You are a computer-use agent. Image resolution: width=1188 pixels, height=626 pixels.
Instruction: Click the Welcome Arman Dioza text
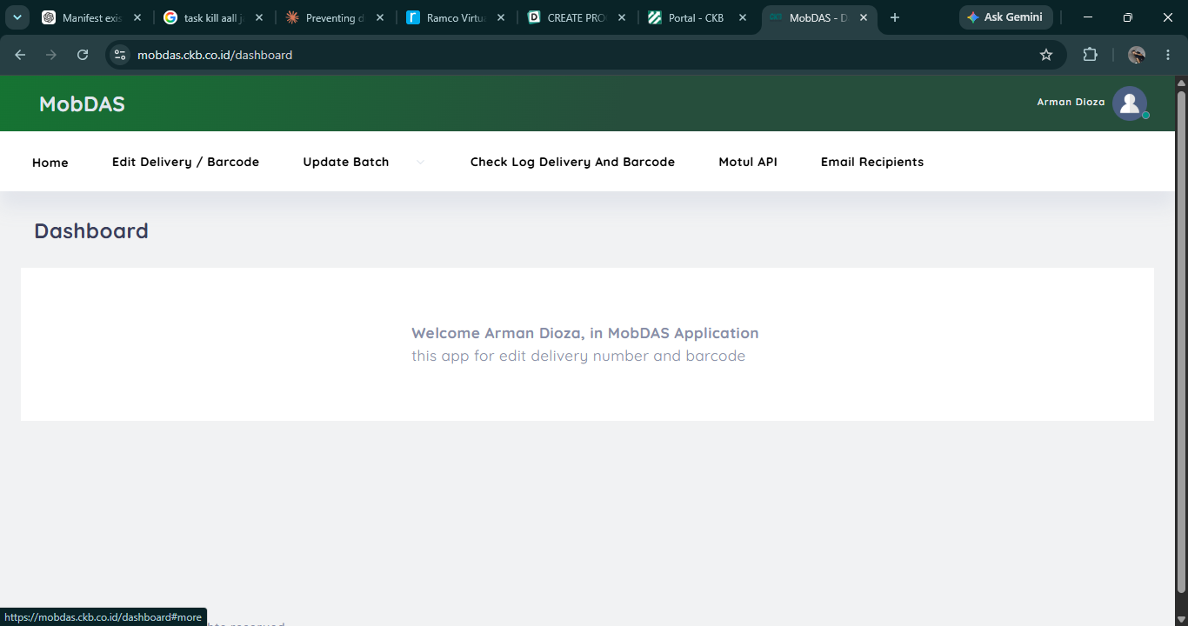point(585,333)
